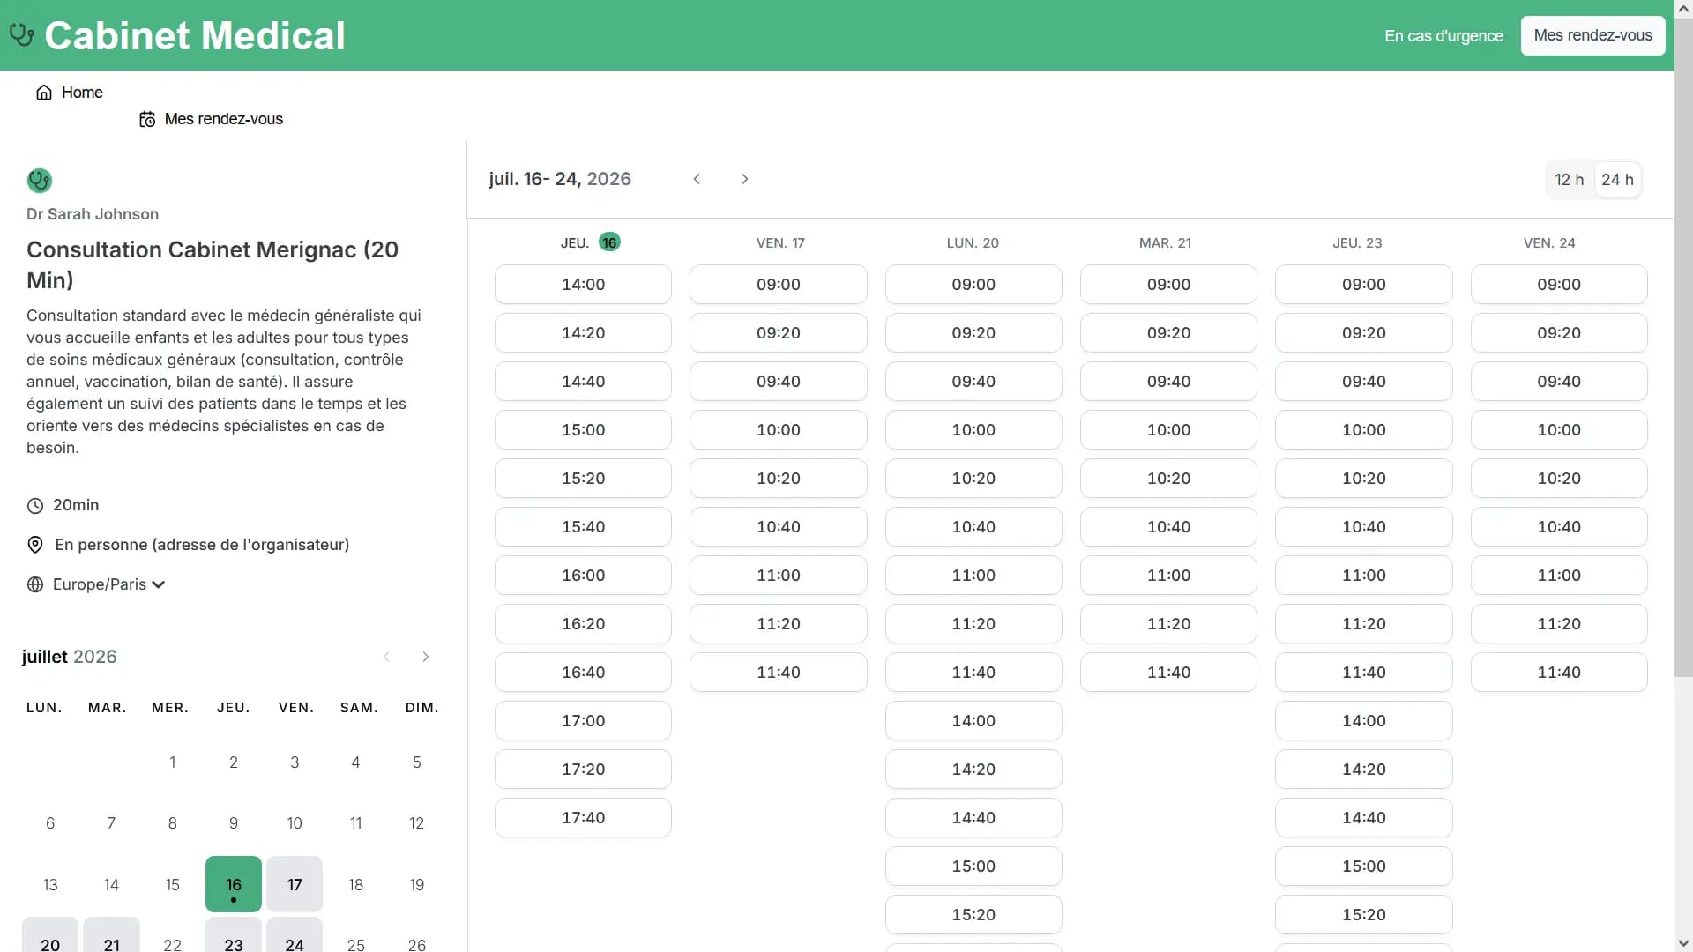This screenshot has width=1693, height=952.
Task: Click the globe timezone icon
Action: [x=35, y=584]
